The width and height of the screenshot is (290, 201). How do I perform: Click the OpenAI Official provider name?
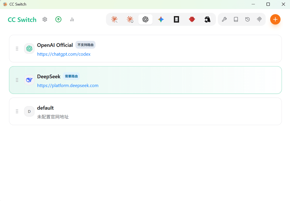click(55, 45)
